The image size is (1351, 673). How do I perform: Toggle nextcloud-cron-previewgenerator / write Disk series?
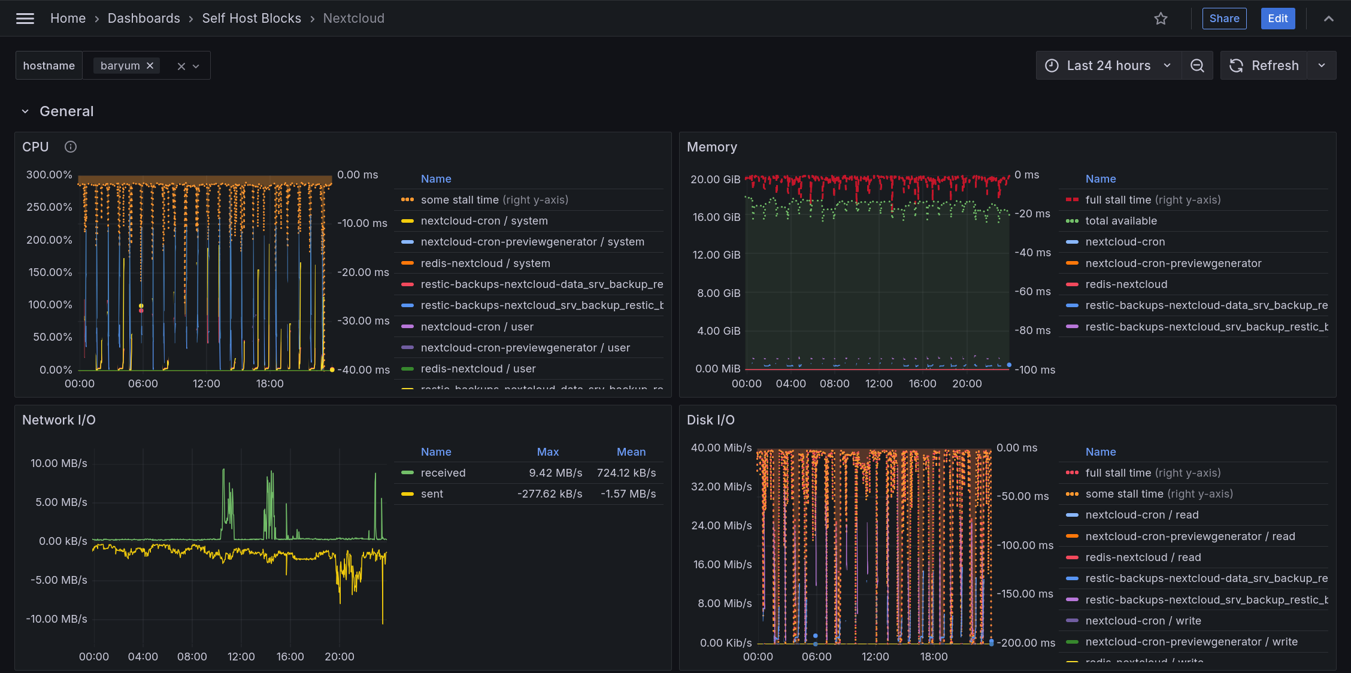1191,642
